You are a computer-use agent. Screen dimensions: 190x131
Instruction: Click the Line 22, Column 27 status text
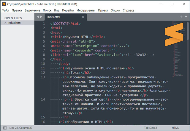coord(21,128)
